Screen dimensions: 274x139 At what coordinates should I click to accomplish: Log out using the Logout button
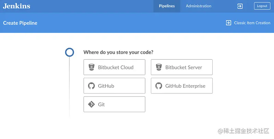coord(262,6)
